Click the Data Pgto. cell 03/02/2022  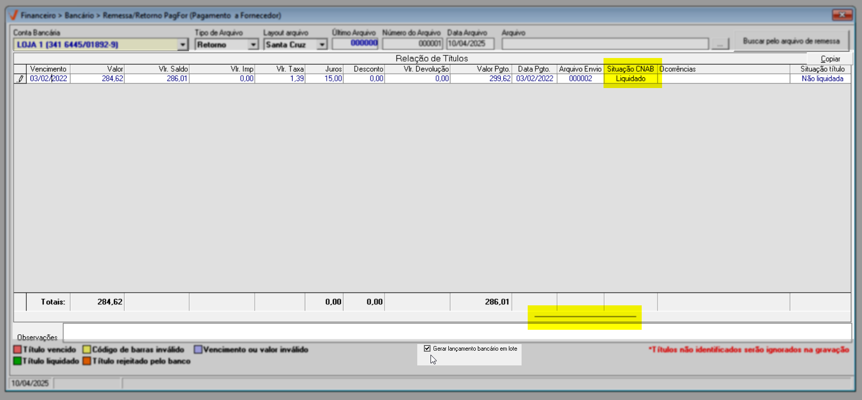tap(534, 79)
